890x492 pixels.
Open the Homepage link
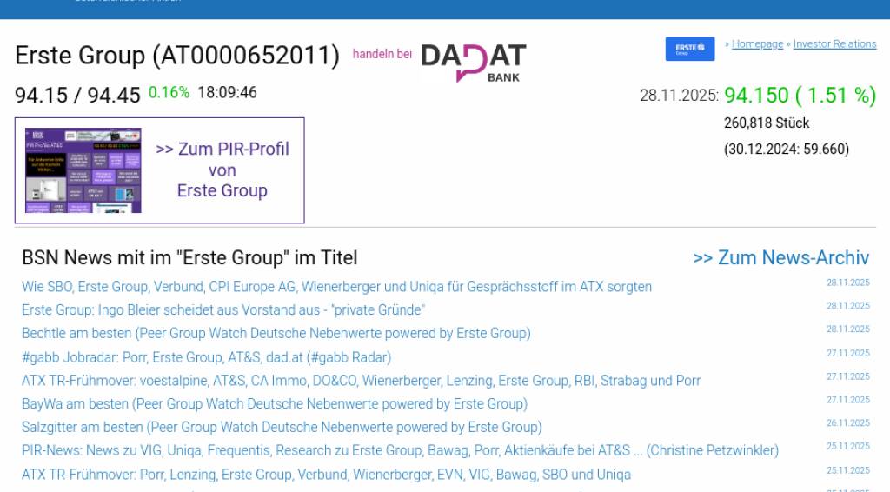(x=757, y=44)
